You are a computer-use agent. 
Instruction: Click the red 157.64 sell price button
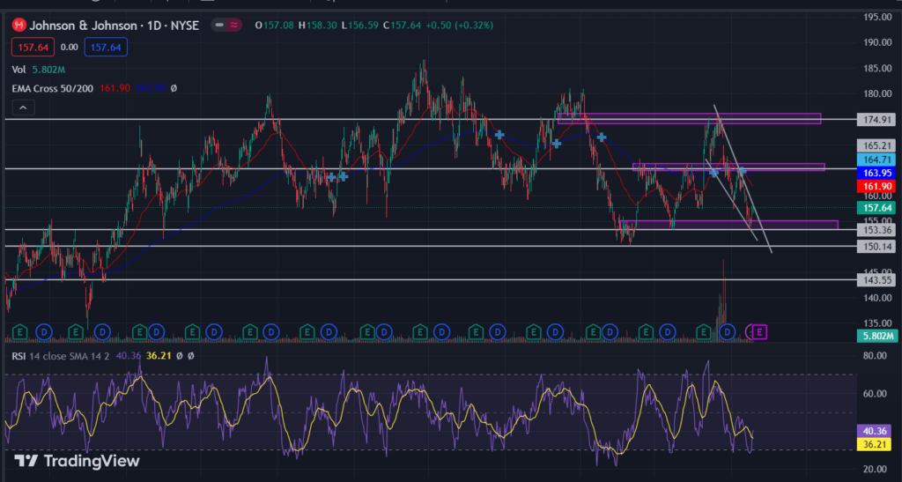[33, 48]
